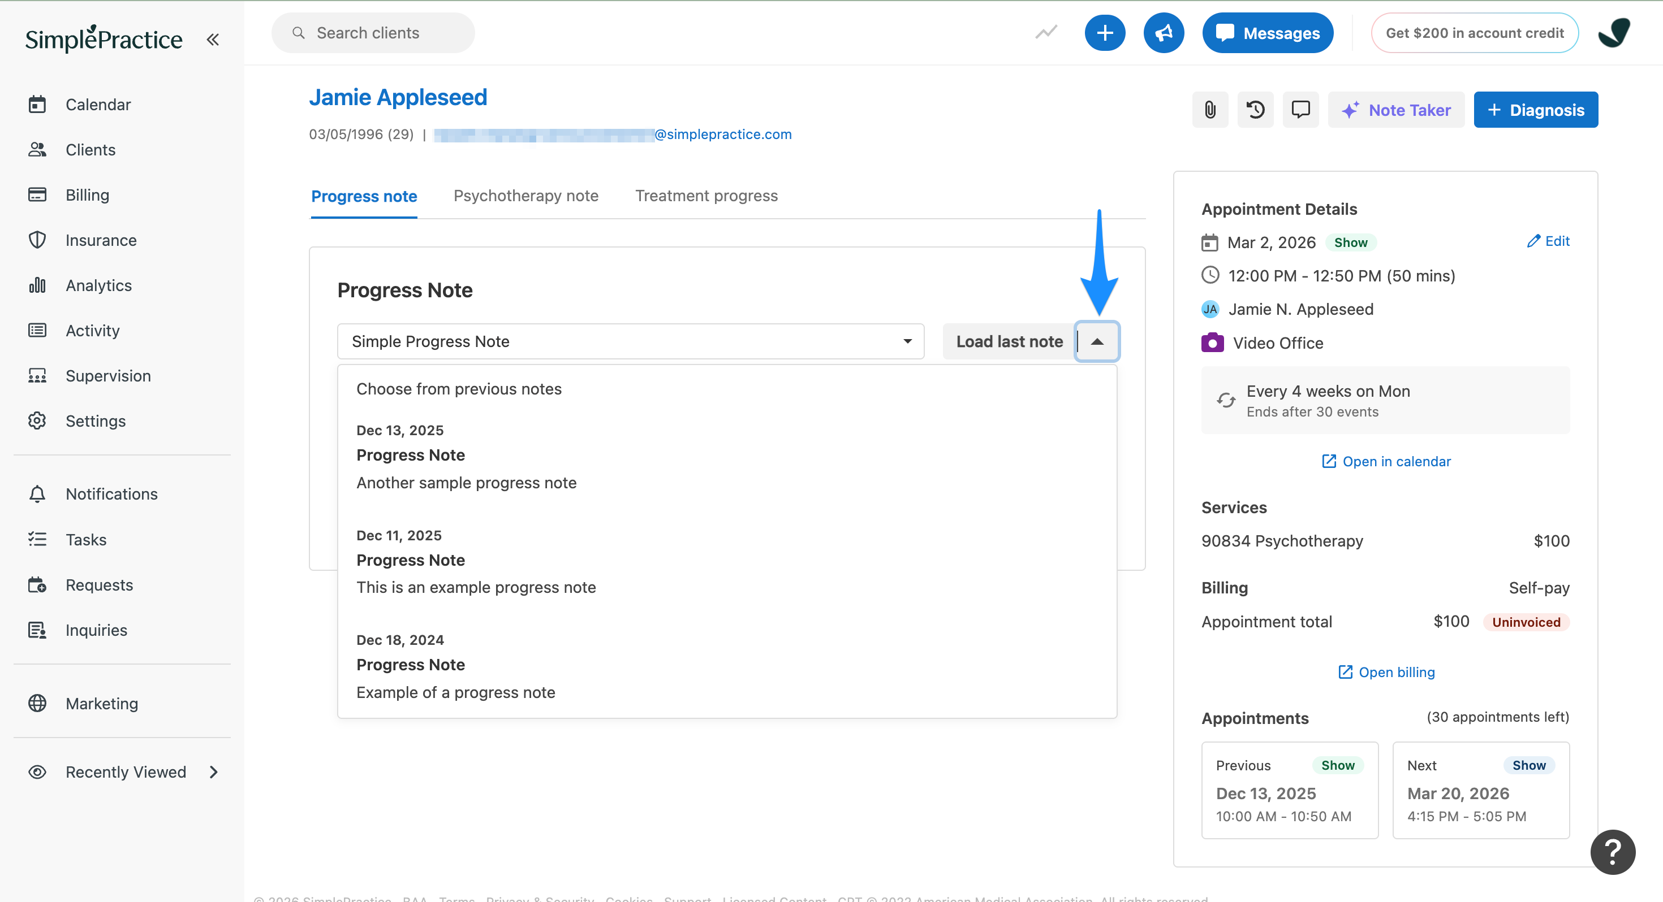Switch to the Treatment progress tab

706,196
